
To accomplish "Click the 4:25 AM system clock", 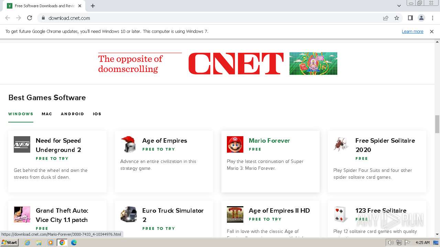I will [x=422, y=243].
